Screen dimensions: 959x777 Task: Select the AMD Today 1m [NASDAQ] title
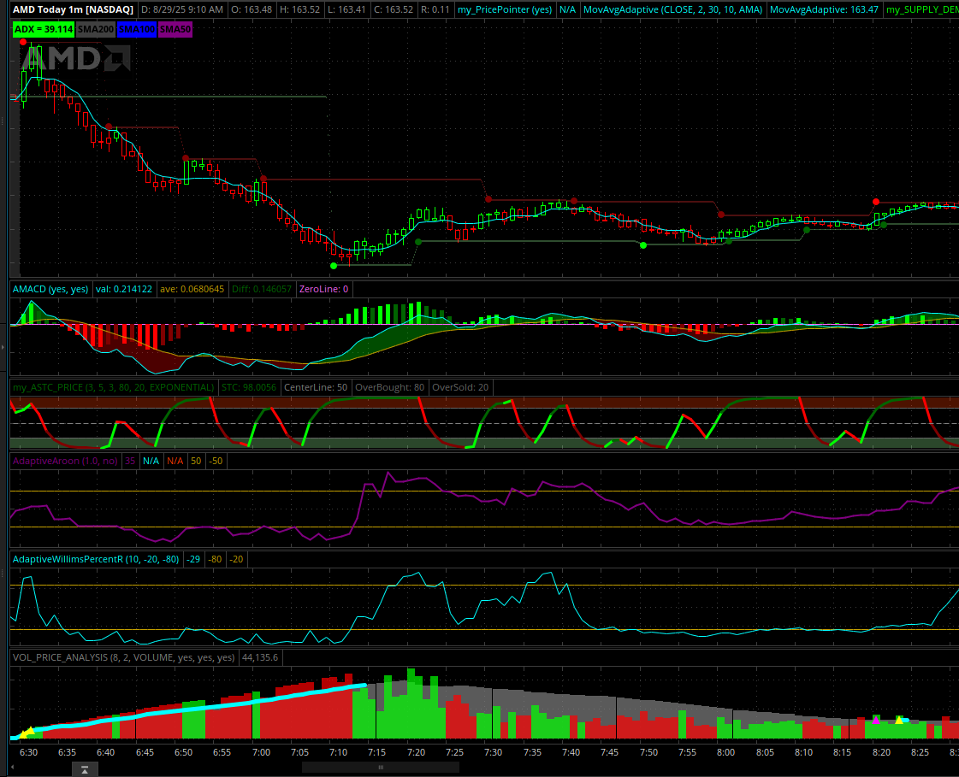click(x=72, y=9)
